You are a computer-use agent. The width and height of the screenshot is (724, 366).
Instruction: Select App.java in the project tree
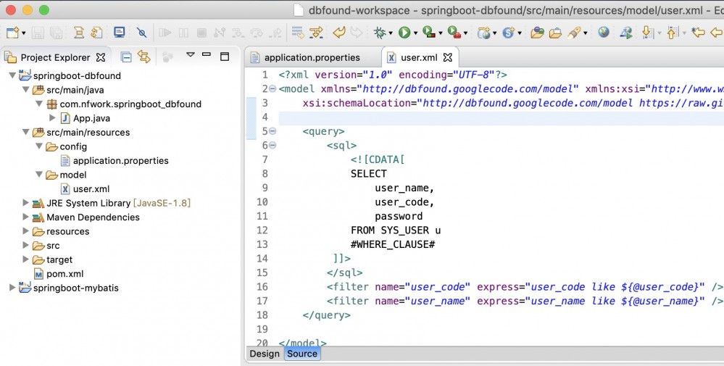pyautogui.click(x=91, y=118)
